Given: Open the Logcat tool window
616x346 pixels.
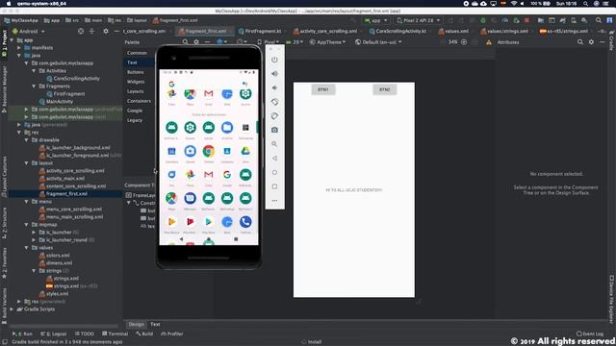Looking at the screenshot, I should pos(54,334).
